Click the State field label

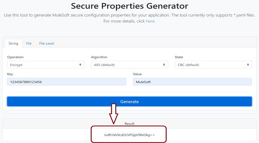tap(179, 57)
